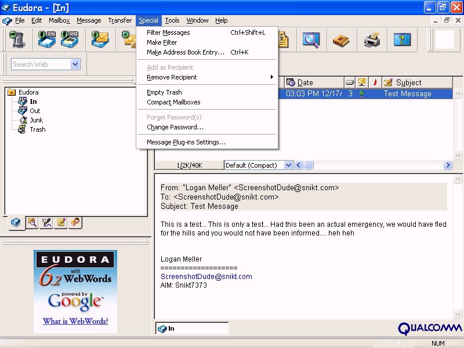Sort by the chili pepper spam score column
This screenshot has width=464, height=348.
pos(375,82)
